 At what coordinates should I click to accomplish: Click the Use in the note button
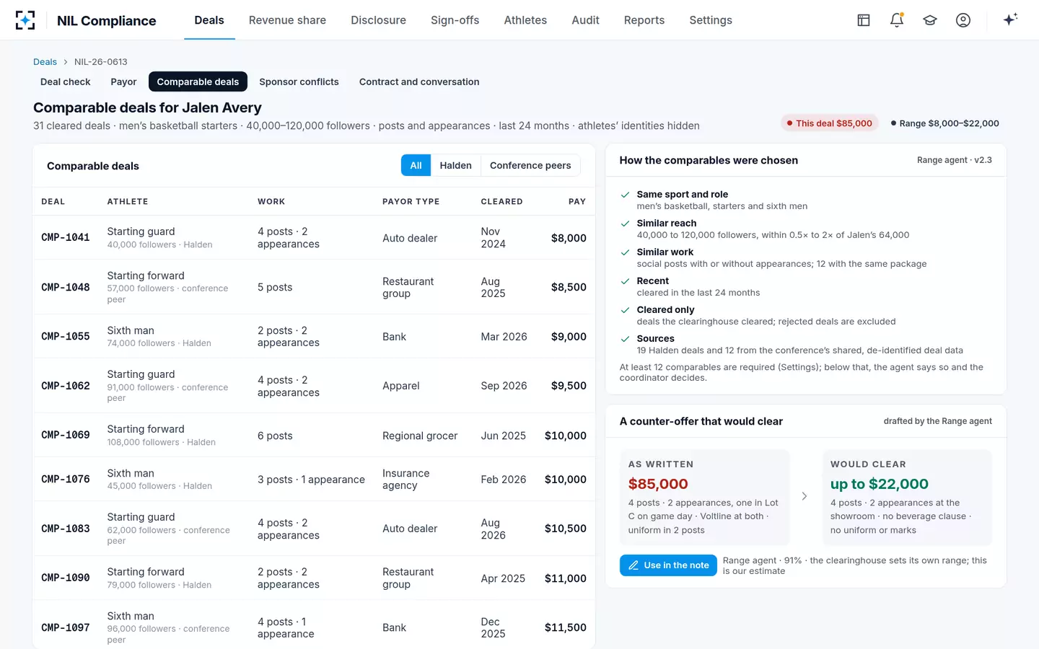[668, 565]
